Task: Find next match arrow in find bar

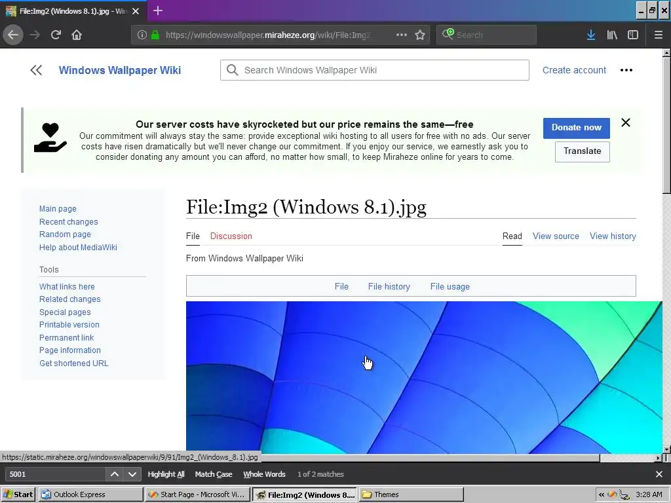Action: pos(132,474)
